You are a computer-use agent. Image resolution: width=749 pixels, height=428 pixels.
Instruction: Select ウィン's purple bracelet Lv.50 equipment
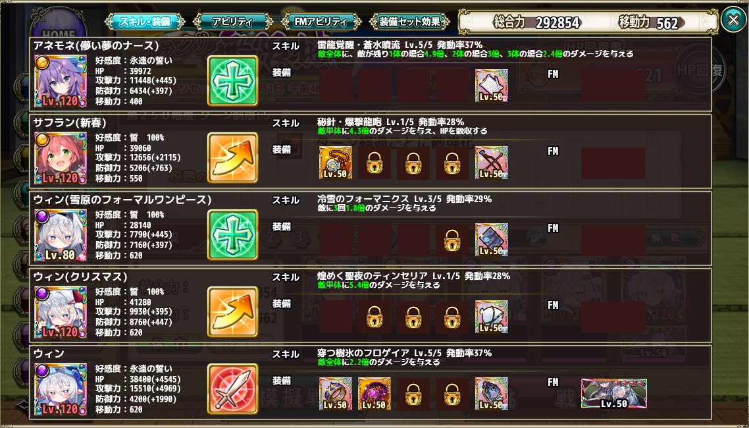[x=374, y=394]
